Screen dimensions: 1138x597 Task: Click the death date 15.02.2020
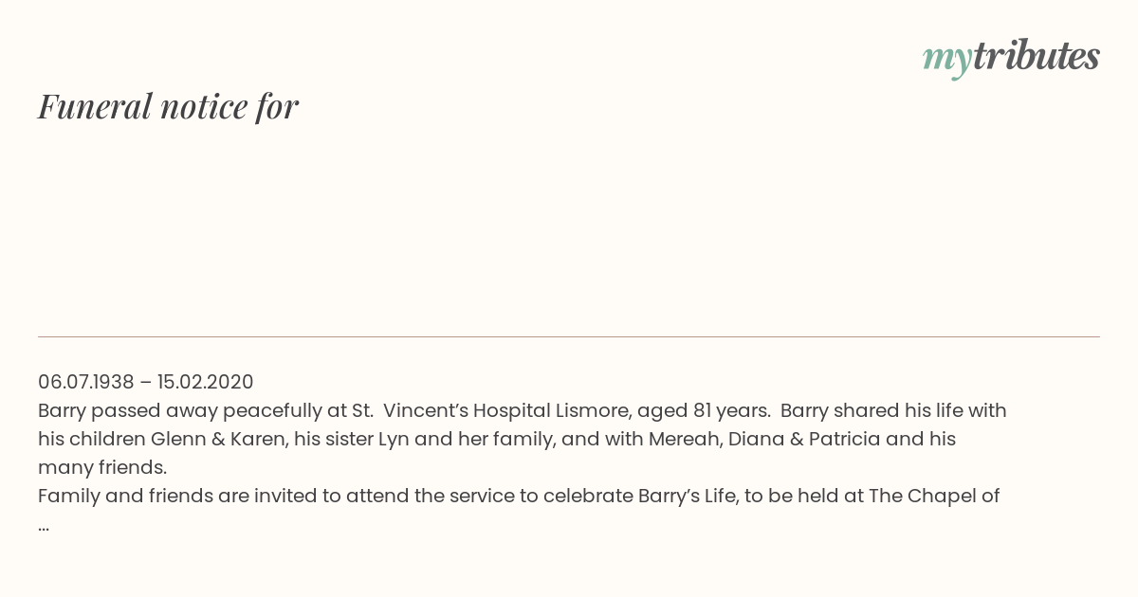click(206, 382)
